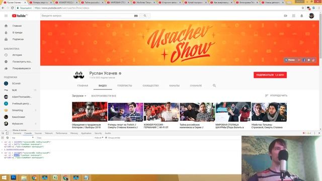Open the Каналы channel tab
The width and height of the screenshot is (322, 181).
click(175, 85)
